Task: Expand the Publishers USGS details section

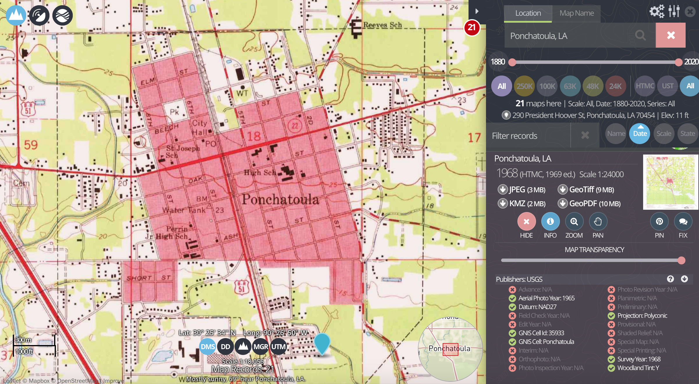Action: tap(684, 279)
